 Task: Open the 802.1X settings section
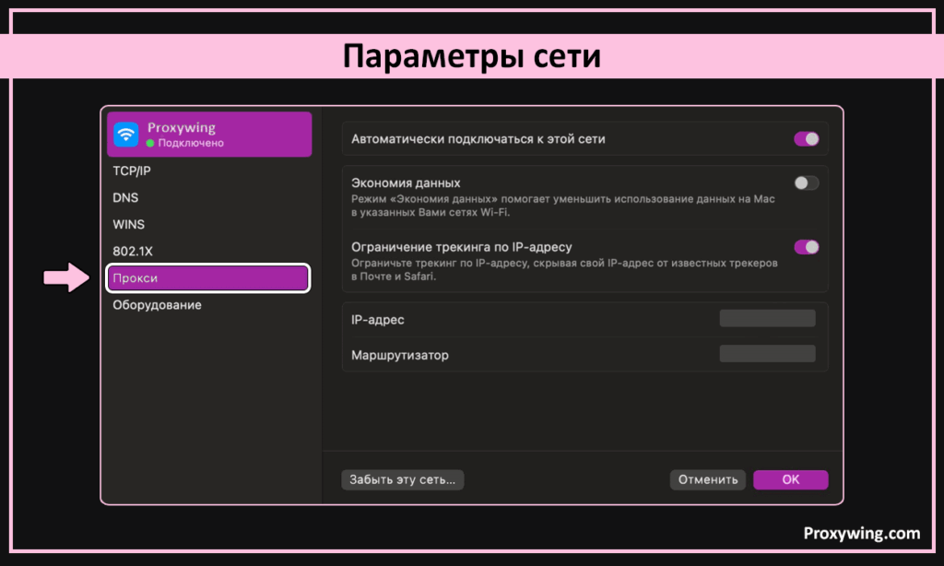[132, 252]
